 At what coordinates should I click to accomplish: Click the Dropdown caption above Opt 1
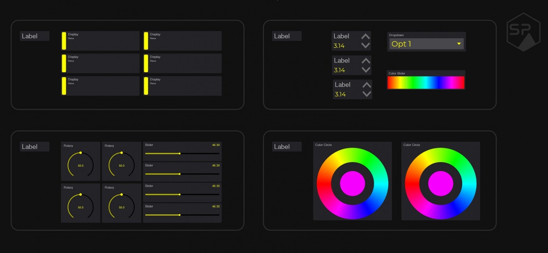(x=396, y=35)
